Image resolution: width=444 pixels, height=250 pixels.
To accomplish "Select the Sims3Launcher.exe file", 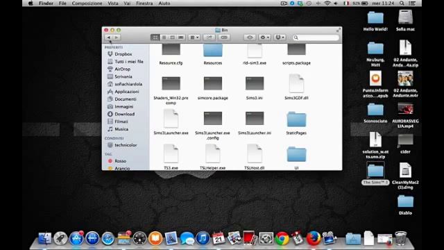I will pos(171,119).
